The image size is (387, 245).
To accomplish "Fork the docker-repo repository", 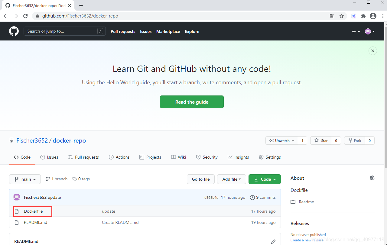I will point(355,141).
